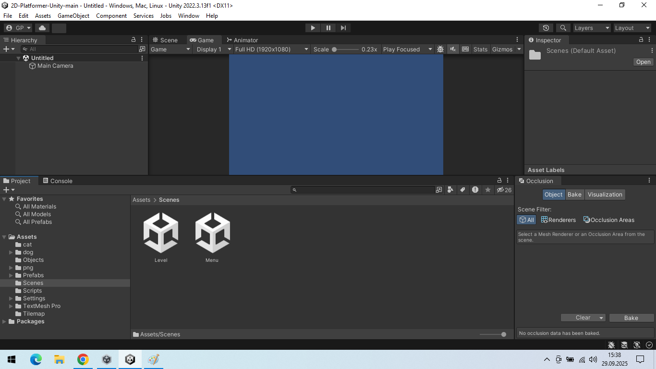
Task: Open Unity cloud services icon
Action: tap(42, 28)
